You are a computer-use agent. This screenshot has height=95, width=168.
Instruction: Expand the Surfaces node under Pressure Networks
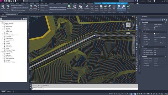[3, 28]
